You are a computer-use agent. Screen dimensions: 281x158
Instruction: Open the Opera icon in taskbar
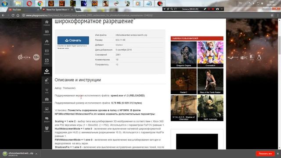(29, 4)
